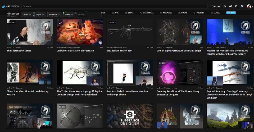
Task: Click Beyond Anatomy course title
Action: point(229,95)
